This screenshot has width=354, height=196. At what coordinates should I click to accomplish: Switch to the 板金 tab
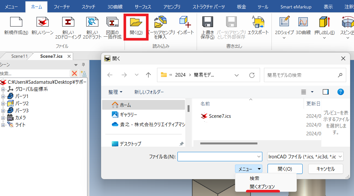241,7
